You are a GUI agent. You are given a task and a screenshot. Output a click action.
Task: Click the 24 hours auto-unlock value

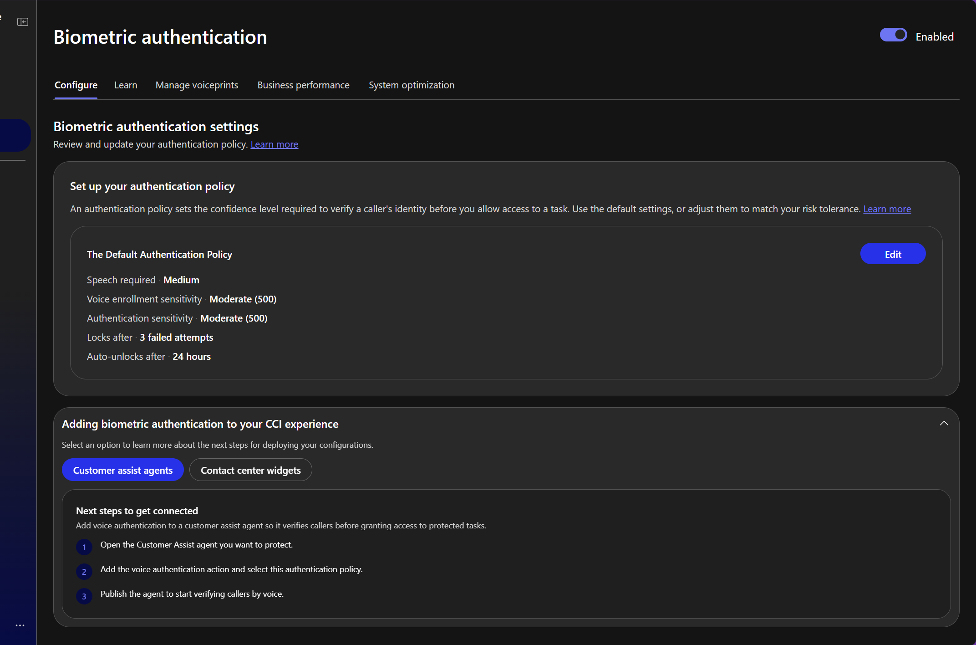pyautogui.click(x=192, y=357)
